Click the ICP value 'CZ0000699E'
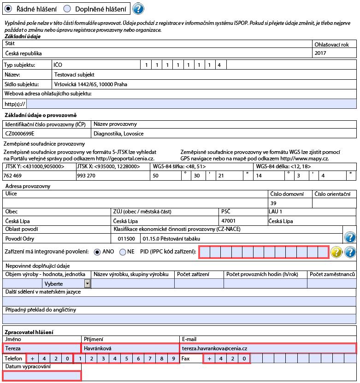The height and width of the screenshot is (383, 360). tap(20, 134)
